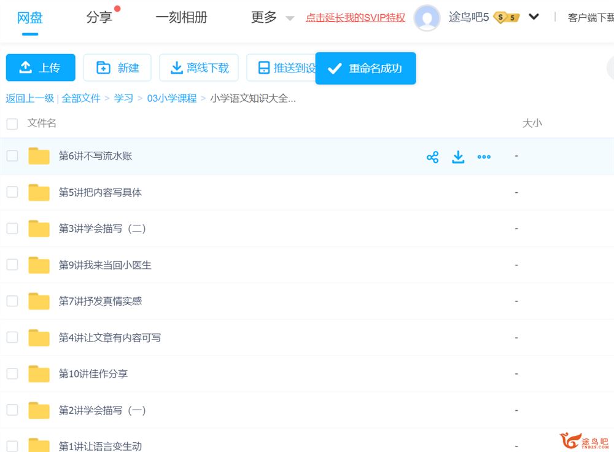The height and width of the screenshot is (452, 614).
Task: Click the 第1讲让语言变生动 folder icon
Action: point(39,445)
